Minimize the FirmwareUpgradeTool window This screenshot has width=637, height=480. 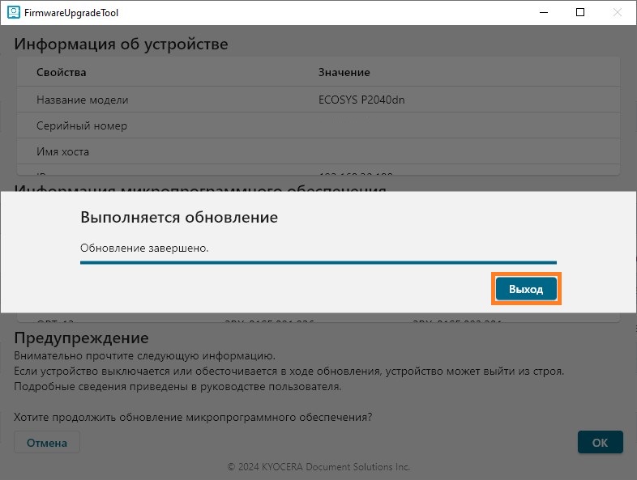543,13
